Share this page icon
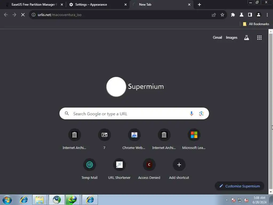 (214, 15)
